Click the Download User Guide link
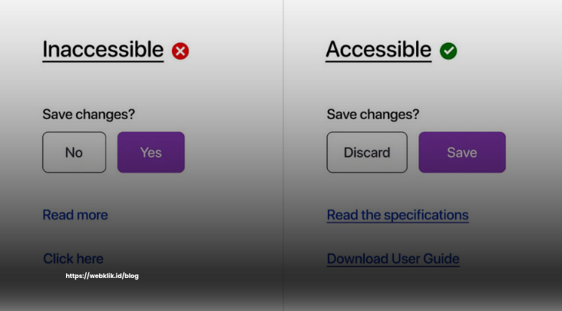The height and width of the screenshot is (311, 562). click(393, 259)
